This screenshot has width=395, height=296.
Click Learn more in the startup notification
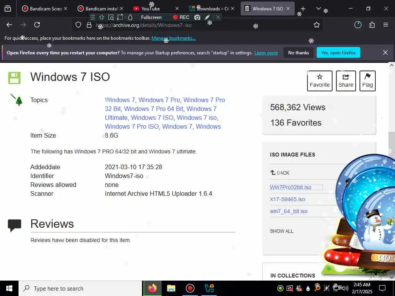(x=266, y=53)
